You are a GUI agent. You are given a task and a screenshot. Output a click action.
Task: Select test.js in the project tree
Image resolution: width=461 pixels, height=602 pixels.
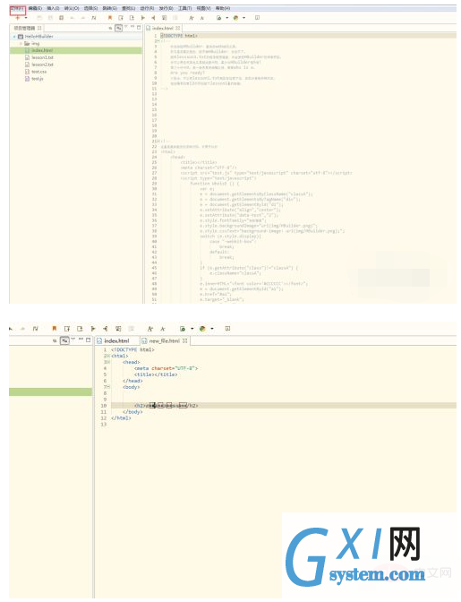click(38, 79)
